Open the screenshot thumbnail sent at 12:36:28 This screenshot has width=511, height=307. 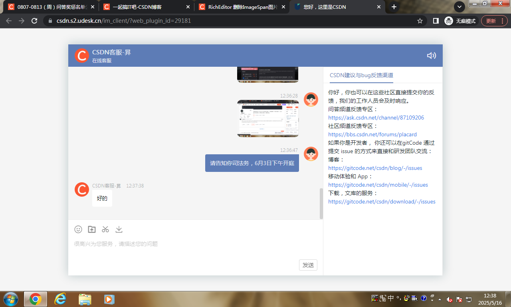[x=268, y=118]
